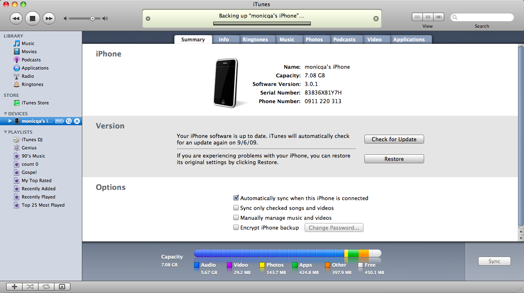
Task: Turn on shuffle at the bottom bar
Action: point(30,287)
